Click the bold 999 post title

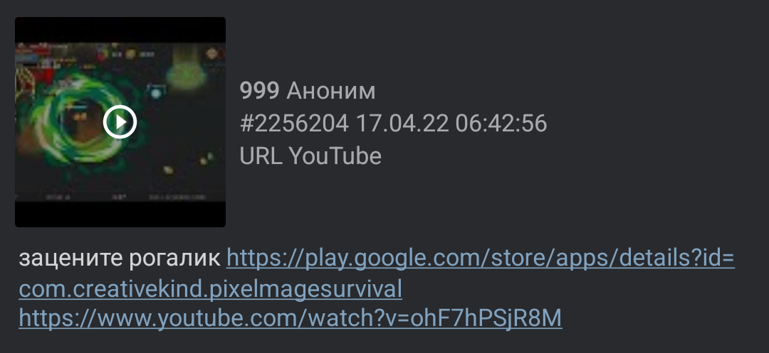tap(259, 91)
